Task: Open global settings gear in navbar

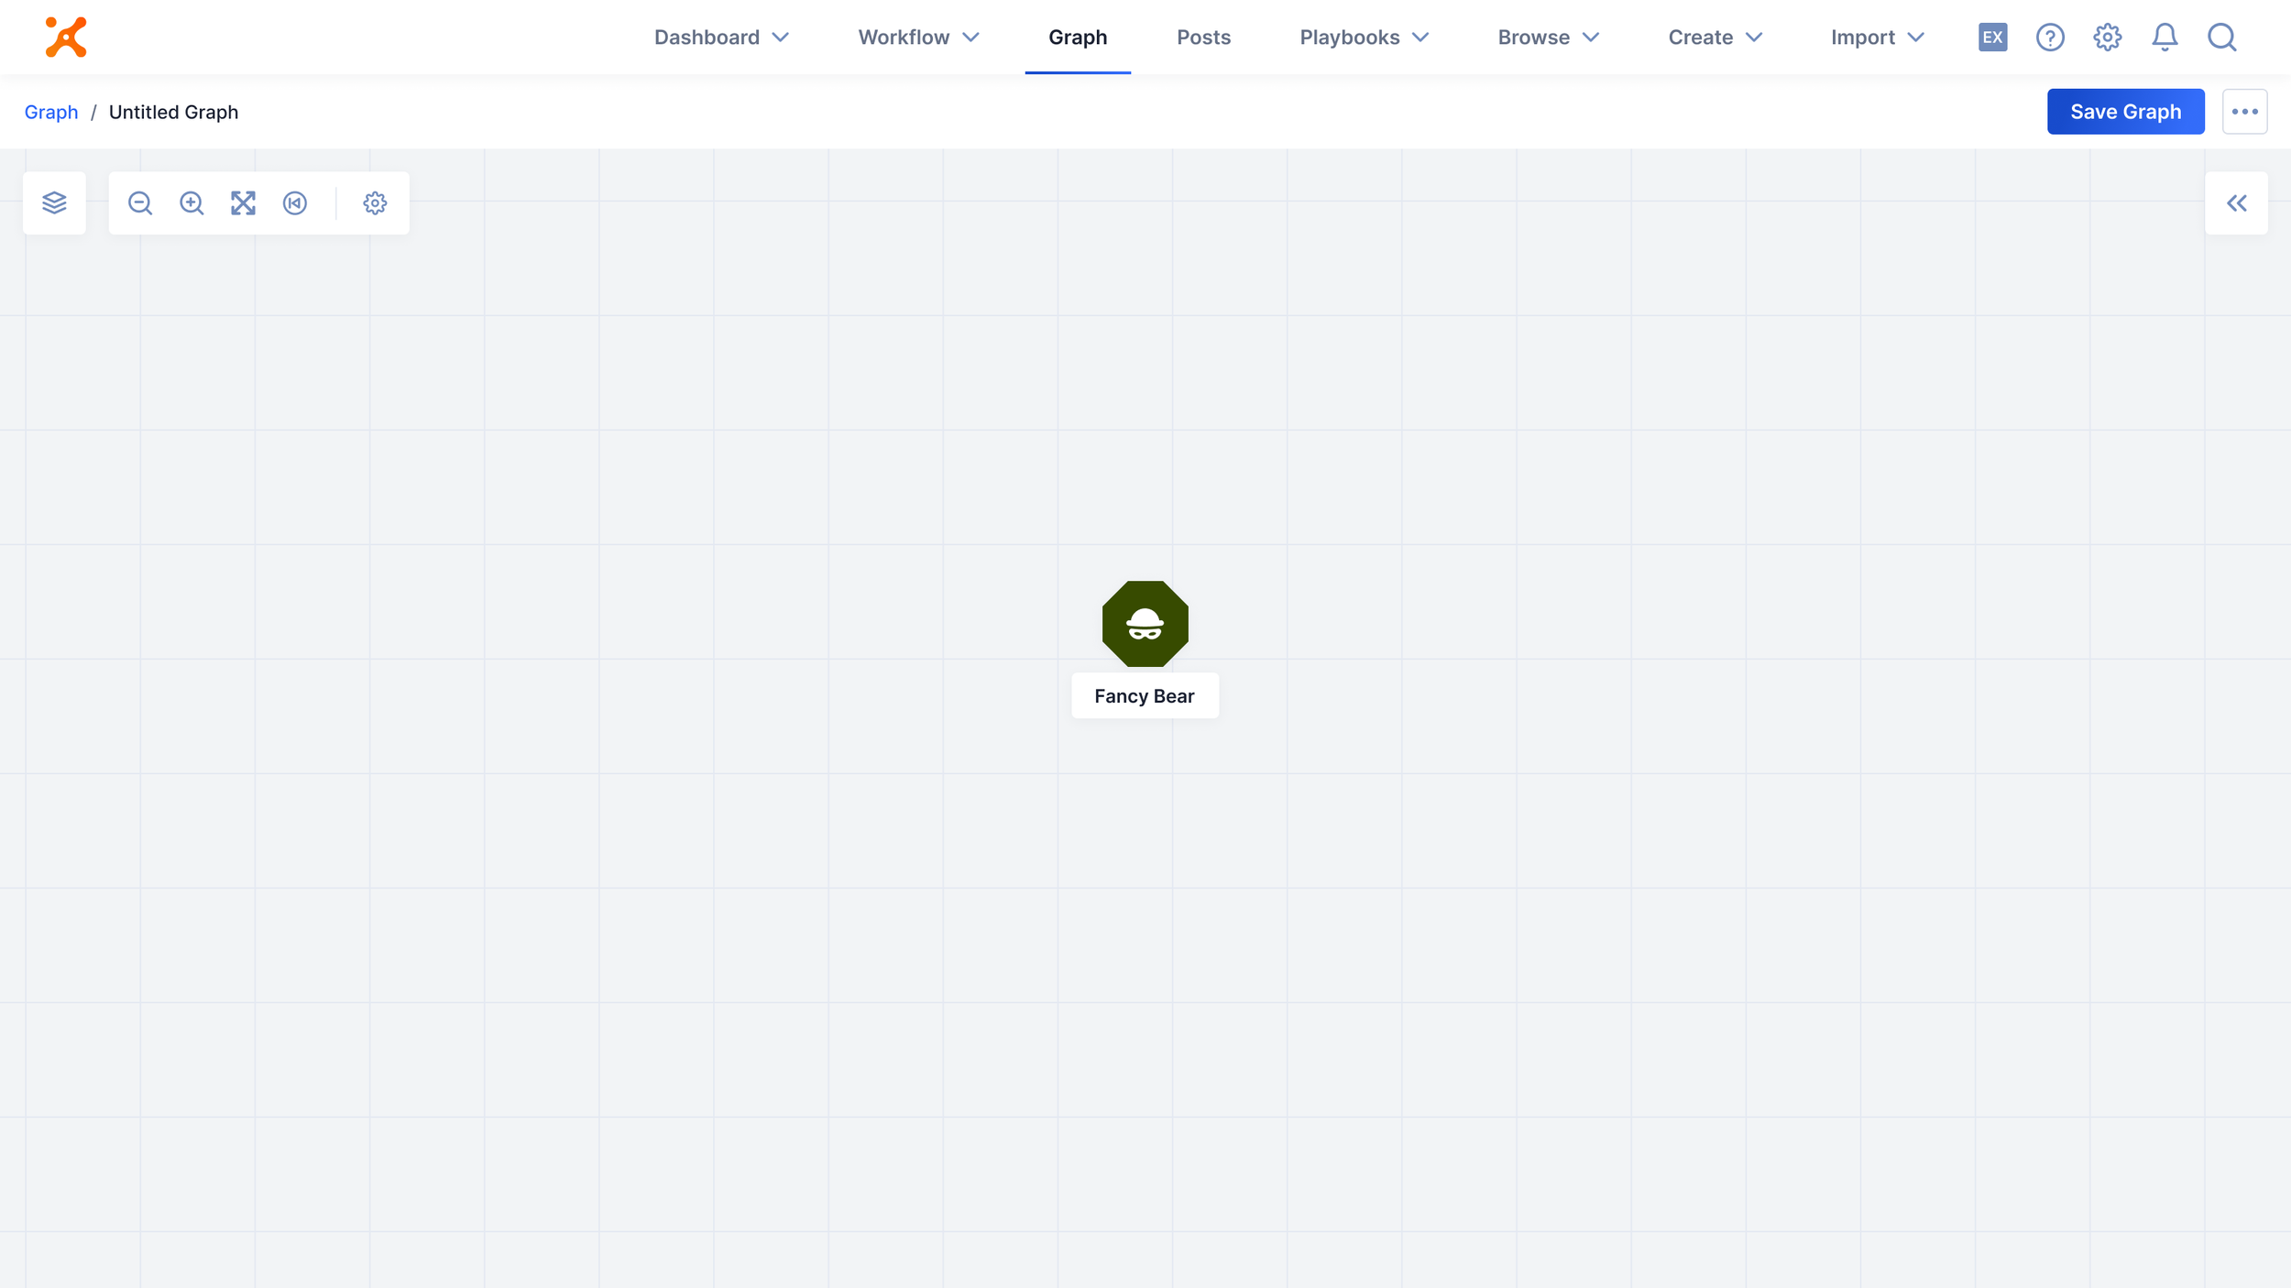Action: (2107, 38)
